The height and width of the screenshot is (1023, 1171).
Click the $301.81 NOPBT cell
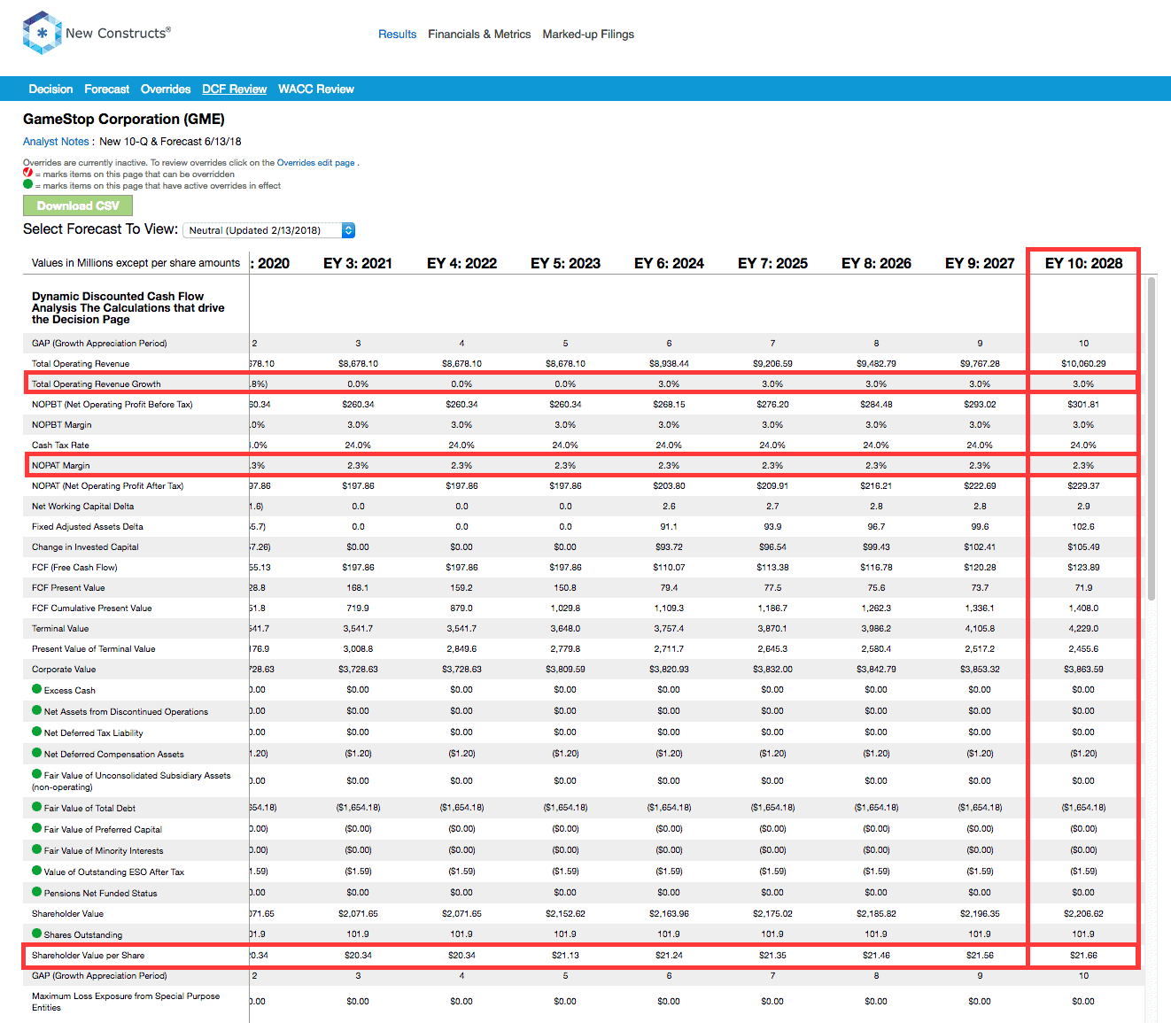pyautogui.click(x=1083, y=405)
